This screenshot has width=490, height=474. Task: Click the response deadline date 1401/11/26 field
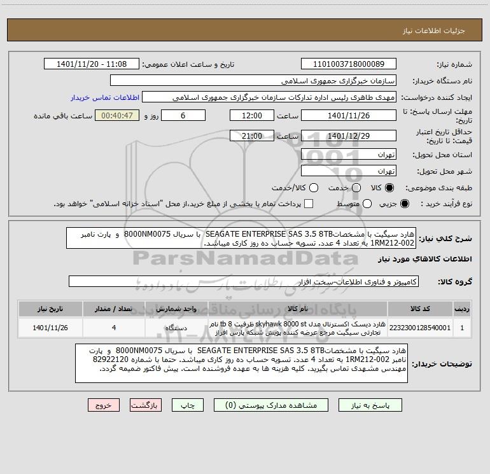[x=349, y=116]
